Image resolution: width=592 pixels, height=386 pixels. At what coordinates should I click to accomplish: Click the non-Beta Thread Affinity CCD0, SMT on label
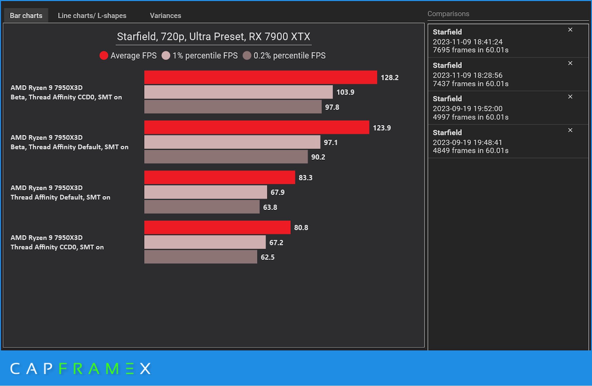pyautogui.click(x=57, y=247)
